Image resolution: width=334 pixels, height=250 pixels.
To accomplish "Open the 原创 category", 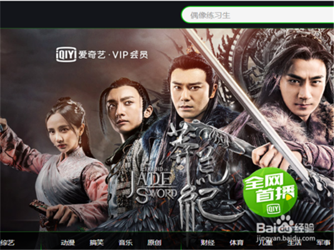I will (x=154, y=242).
